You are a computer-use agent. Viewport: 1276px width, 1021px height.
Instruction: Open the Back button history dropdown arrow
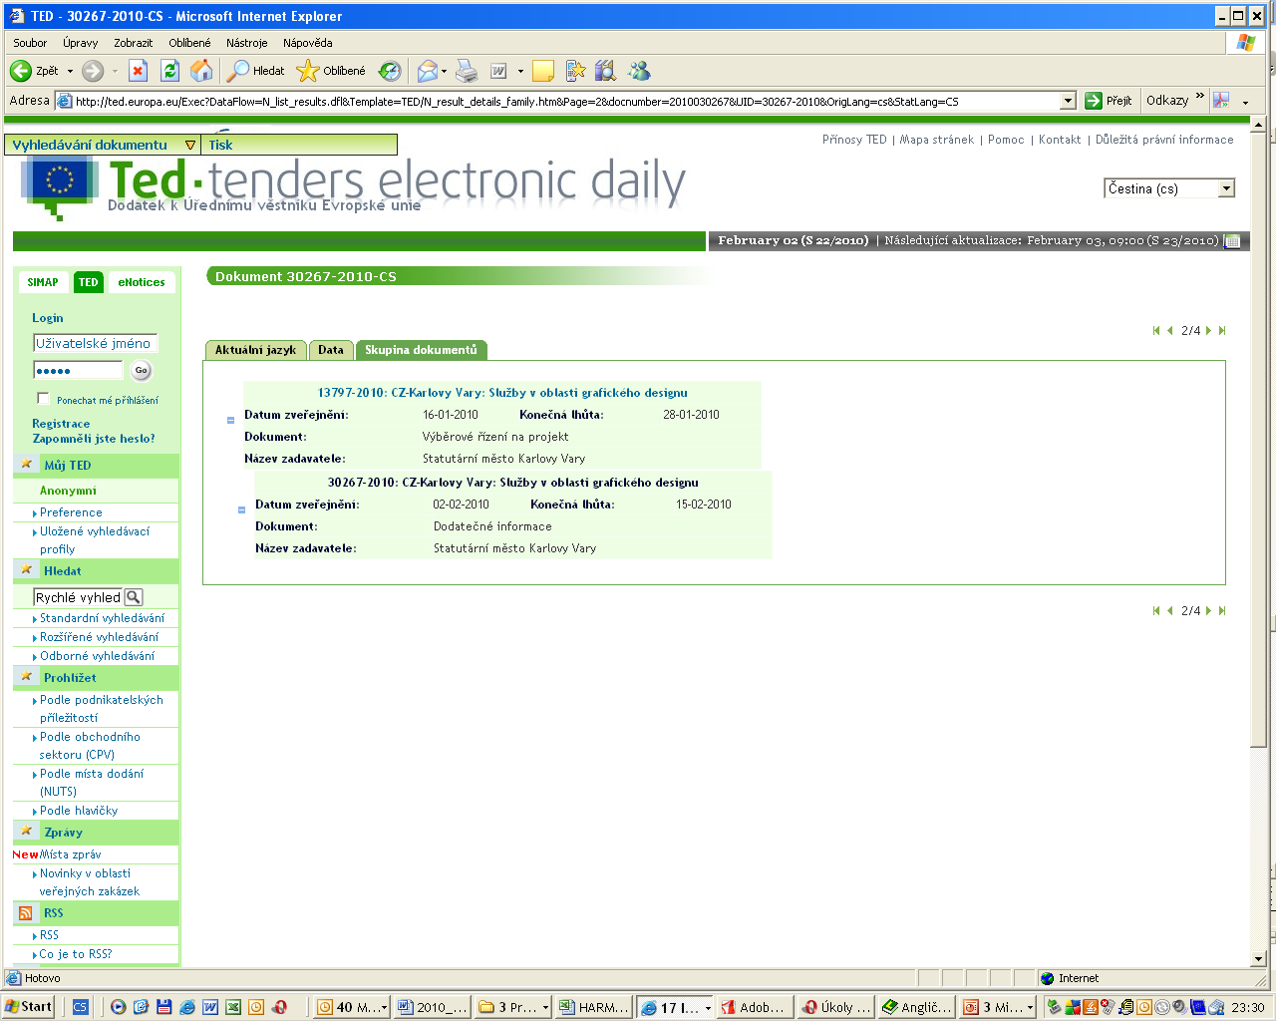point(70,71)
